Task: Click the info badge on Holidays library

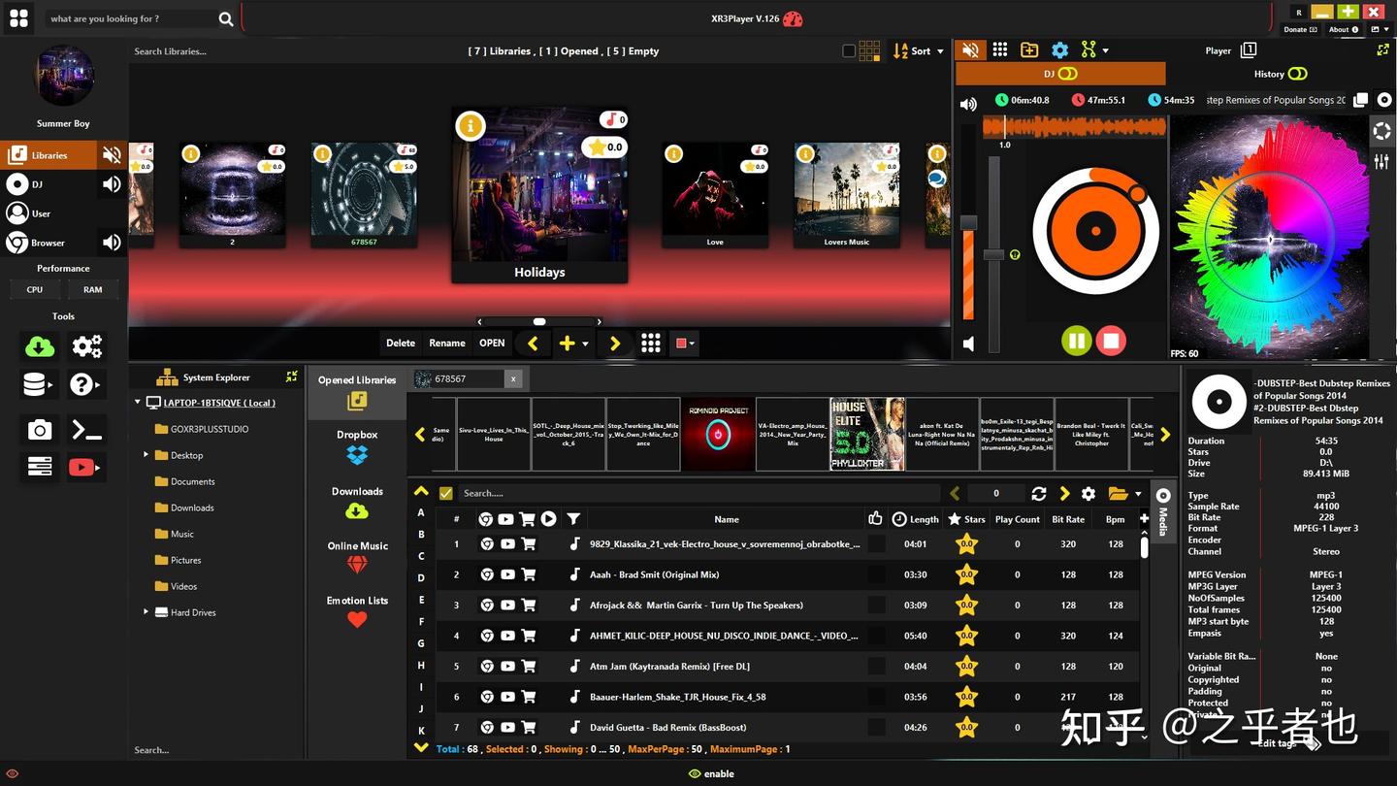Action: [471, 126]
